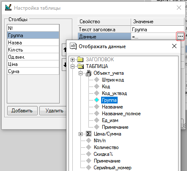Move the column up with the up arrow
Viewport: 187px width, 171px height.
pyautogui.click(x=64, y=50)
